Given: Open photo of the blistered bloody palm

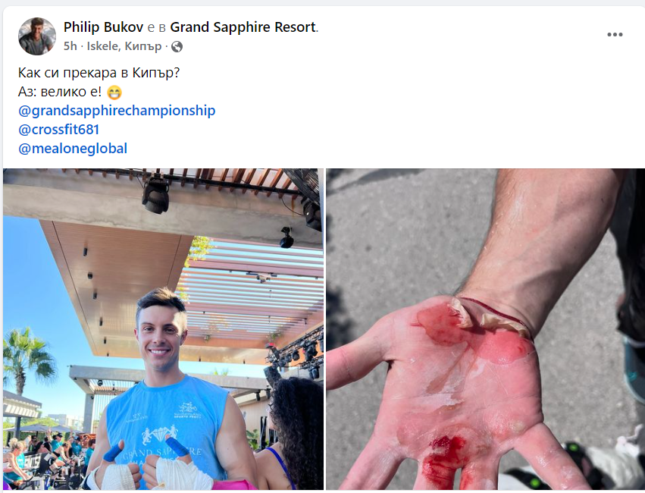Looking at the screenshot, I should click(x=485, y=329).
